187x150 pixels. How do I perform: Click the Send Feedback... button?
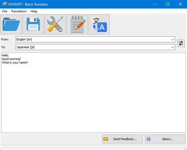122,139
